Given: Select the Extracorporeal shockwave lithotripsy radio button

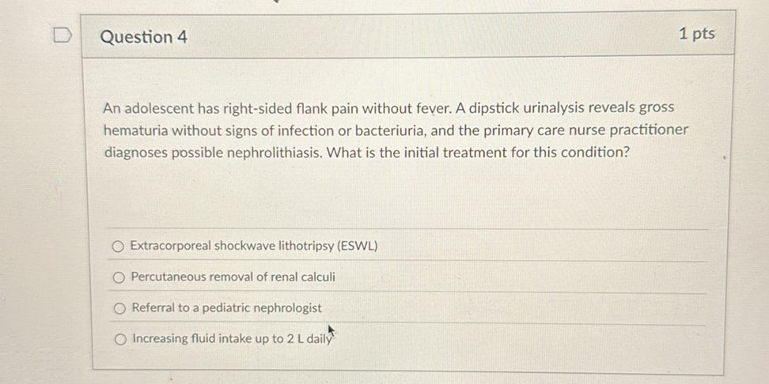Looking at the screenshot, I should coord(118,247).
